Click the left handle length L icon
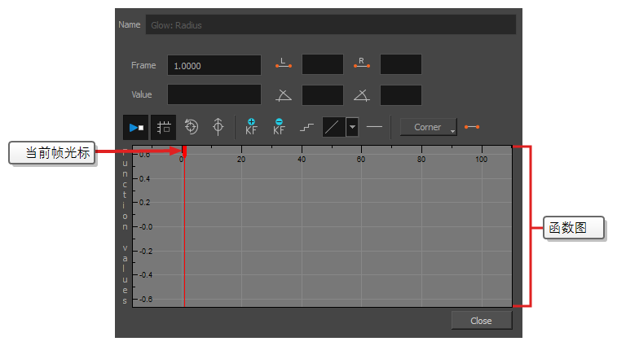 [283, 64]
